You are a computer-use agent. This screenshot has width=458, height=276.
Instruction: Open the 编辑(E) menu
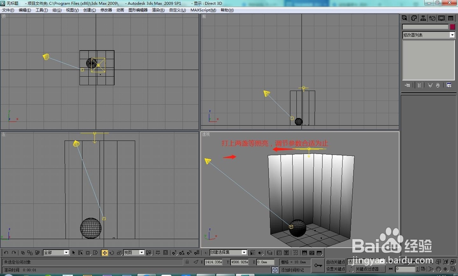(25, 10)
